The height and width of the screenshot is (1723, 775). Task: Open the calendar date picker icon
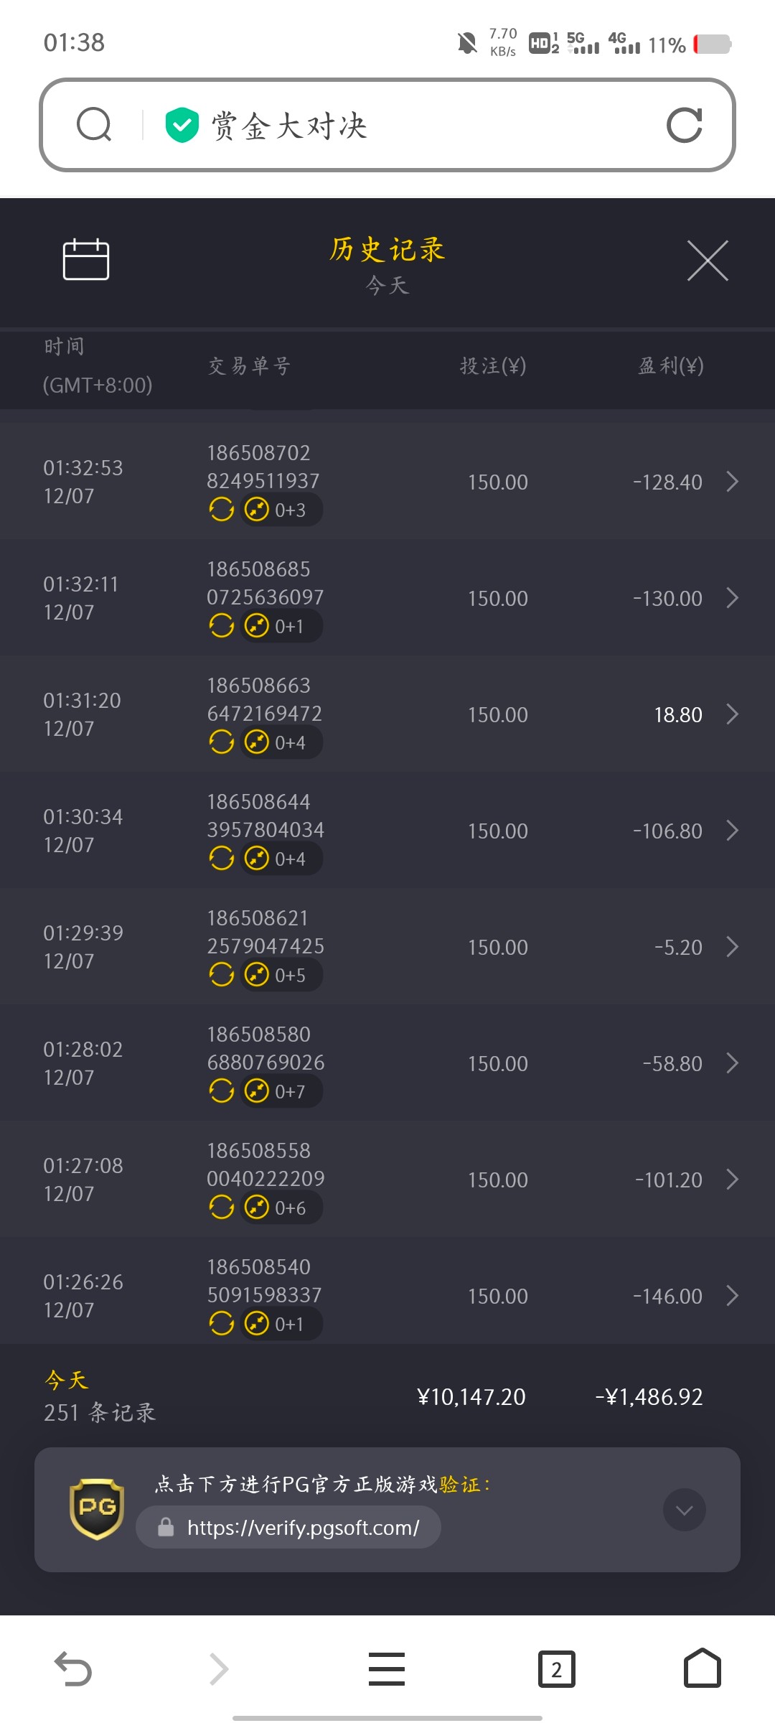(86, 259)
